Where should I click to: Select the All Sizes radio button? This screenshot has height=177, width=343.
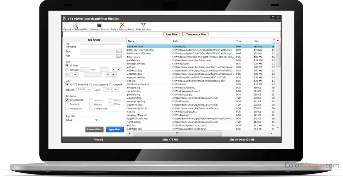pos(67,65)
